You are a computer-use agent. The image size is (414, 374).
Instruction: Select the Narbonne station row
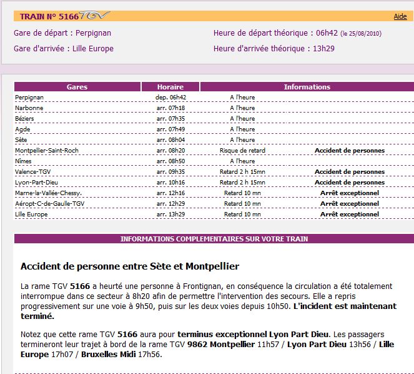tap(29, 108)
